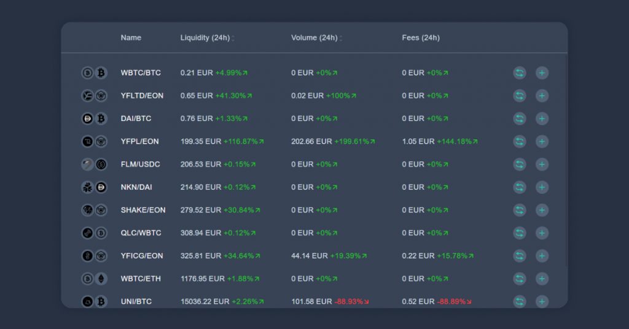Open the YFICG/EON pair name
The image size is (629, 329).
[142, 256]
